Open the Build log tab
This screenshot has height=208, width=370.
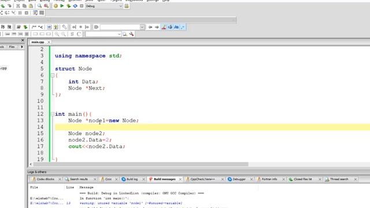pos(132,179)
